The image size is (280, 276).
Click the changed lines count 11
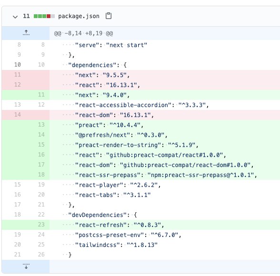(26, 16)
